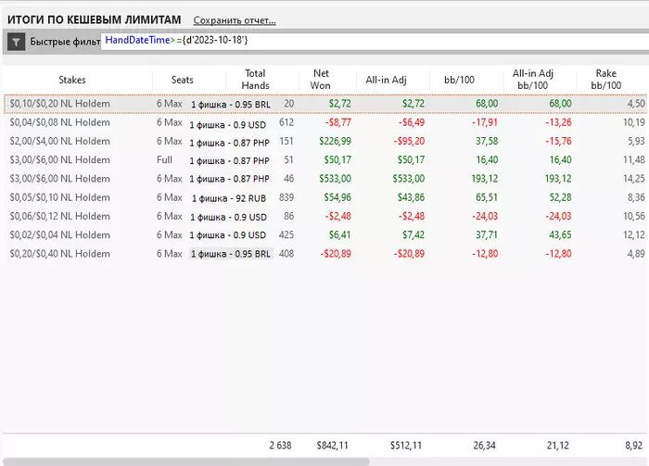Click the Быстрые фильт label
This screenshot has width=649, height=466.
pos(65,42)
